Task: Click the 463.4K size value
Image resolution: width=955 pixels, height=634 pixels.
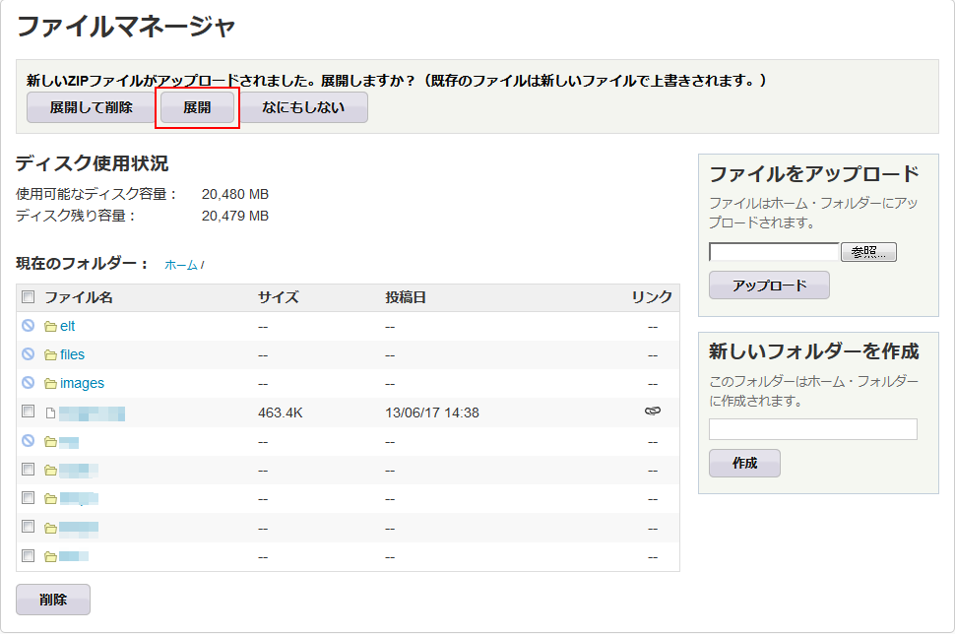Action: click(x=281, y=412)
